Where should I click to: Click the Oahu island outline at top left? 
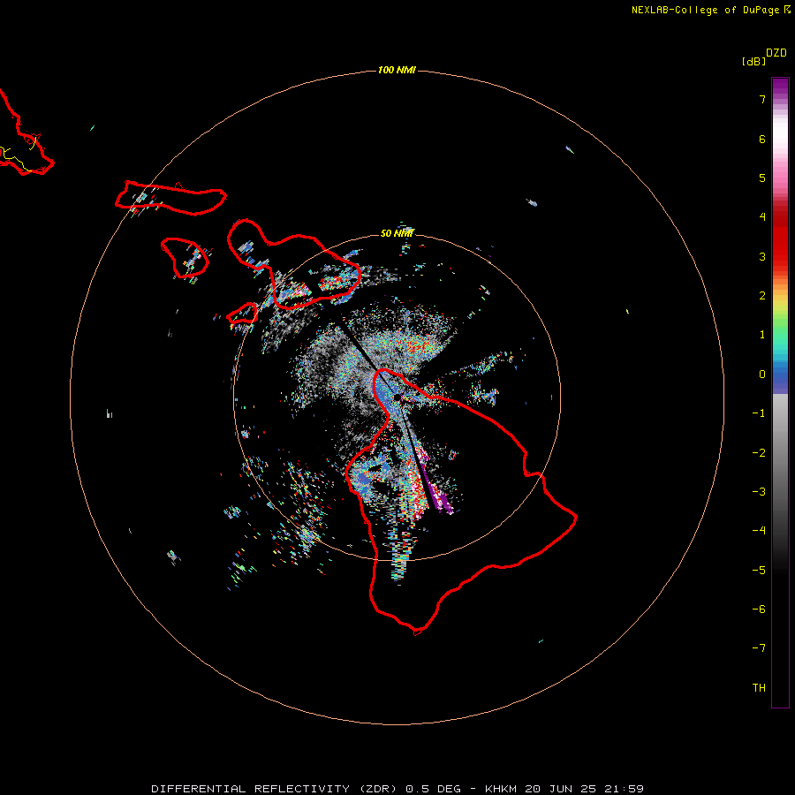[26, 134]
